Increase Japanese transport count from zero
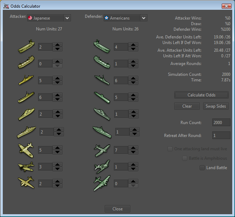Viewport: 235px width, 217px height. (x=57, y=62)
